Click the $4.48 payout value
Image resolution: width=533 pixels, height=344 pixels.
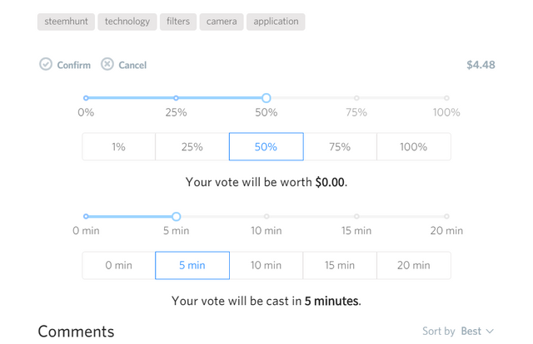pyautogui.click(x=481, y=65)
